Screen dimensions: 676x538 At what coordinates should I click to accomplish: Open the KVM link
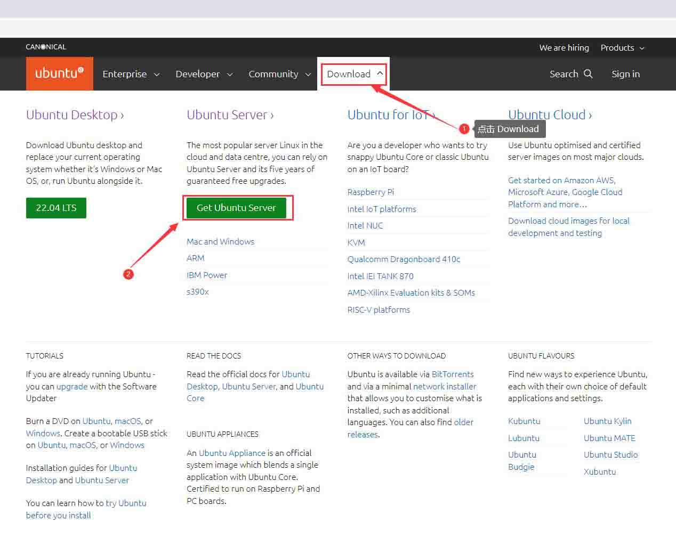[x=356, y=242]
